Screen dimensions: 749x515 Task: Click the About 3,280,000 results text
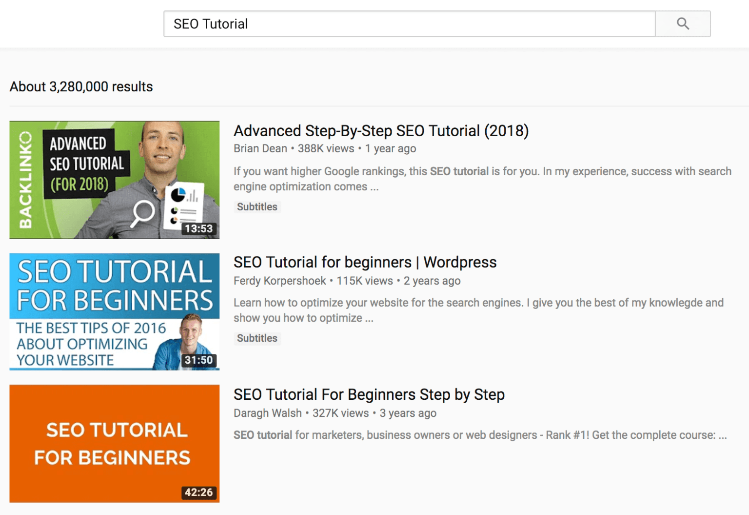pyautogui.click(x=81, y=86)
